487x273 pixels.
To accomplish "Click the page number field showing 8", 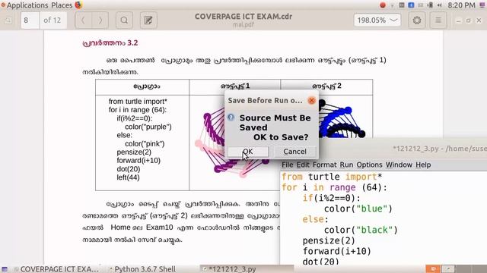I will 30,20.
